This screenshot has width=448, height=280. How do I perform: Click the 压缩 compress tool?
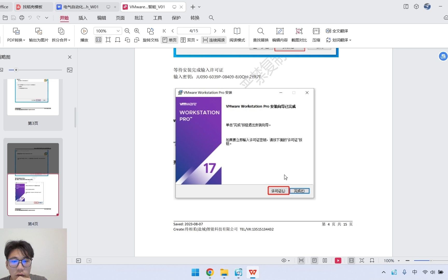[x=316, y=34]
